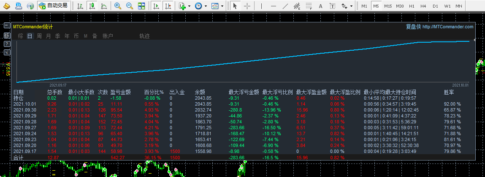The image size is (485, 177).
Task: Click the 移 move panel button
Action: click(x=7, y=35)
